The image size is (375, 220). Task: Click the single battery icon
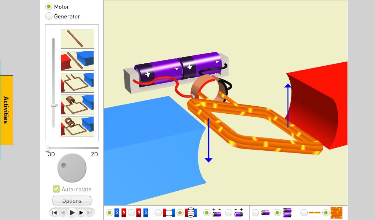[x=265, y=213]
